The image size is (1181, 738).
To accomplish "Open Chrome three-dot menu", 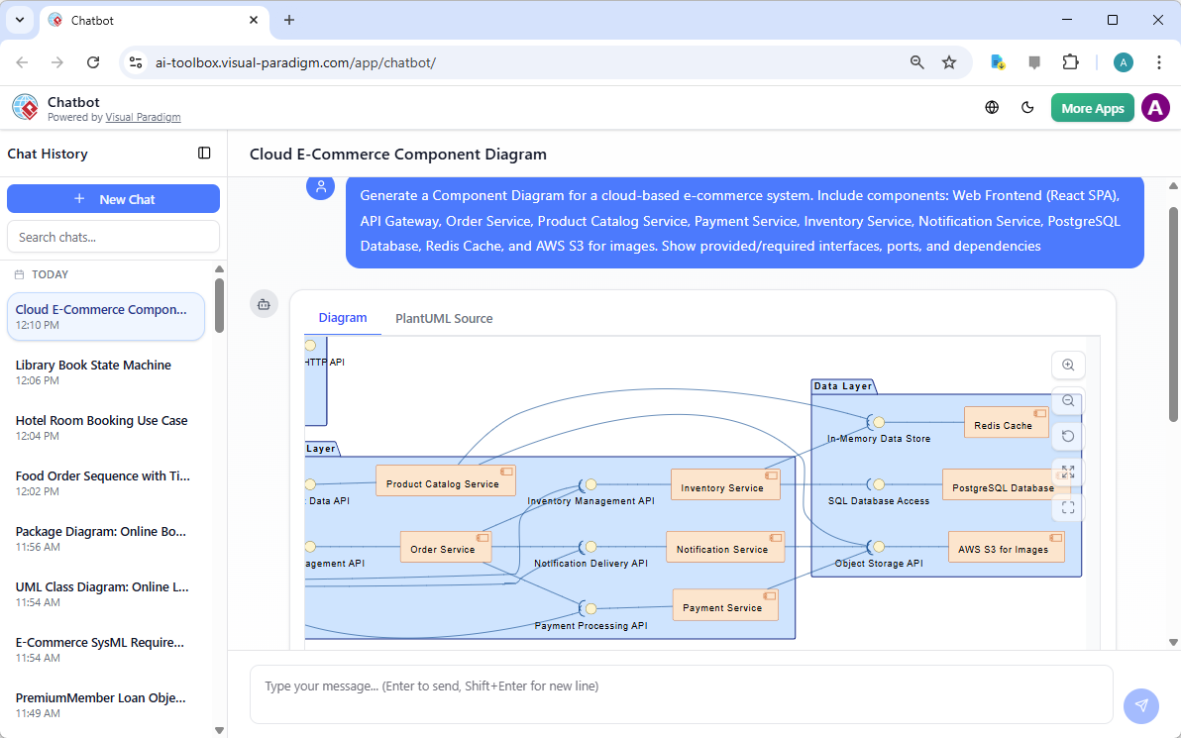I will (1158, 62).
